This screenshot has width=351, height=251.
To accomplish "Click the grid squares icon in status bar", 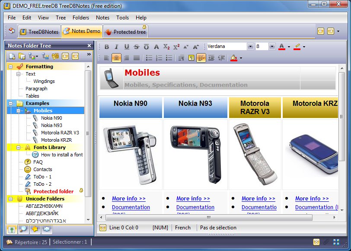I will click(x=336, y=242).
